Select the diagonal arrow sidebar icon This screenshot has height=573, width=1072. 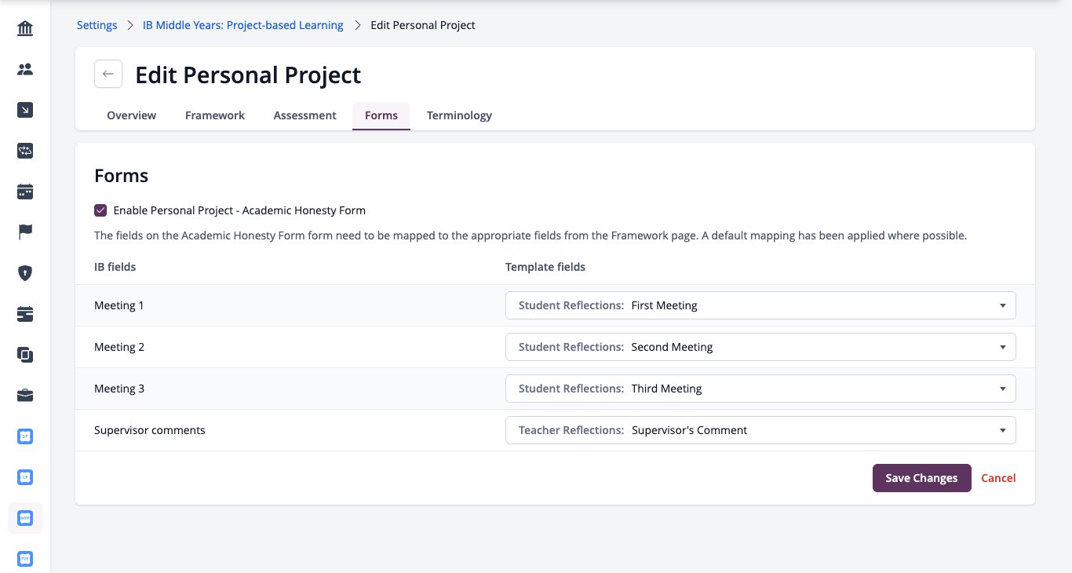[x=25, y=111]
